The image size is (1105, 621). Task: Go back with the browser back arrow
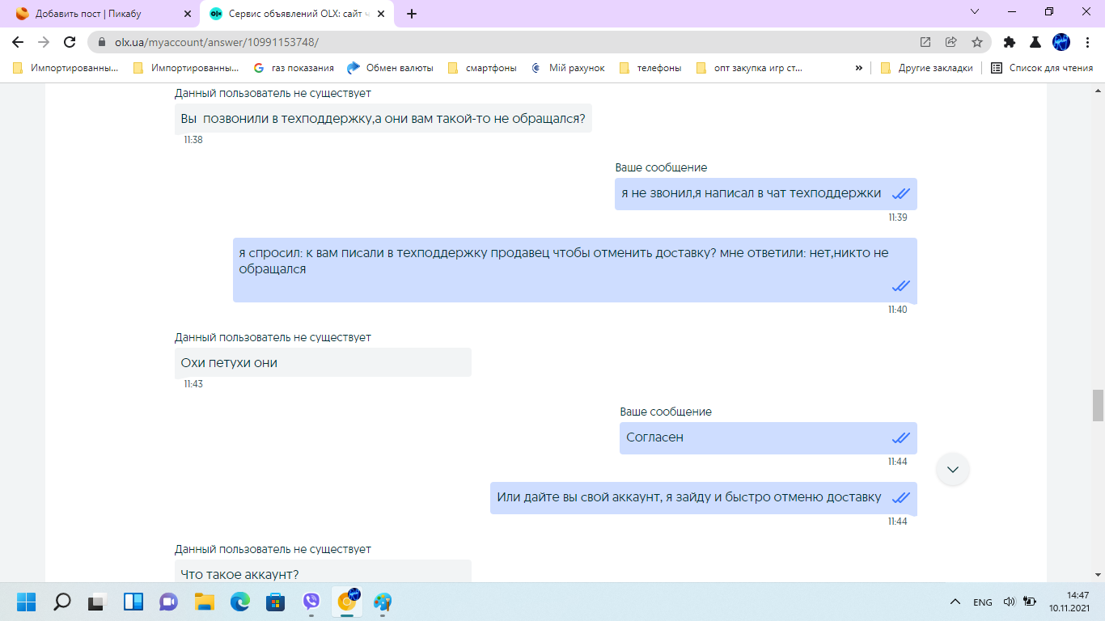click(x=18, y=42)
